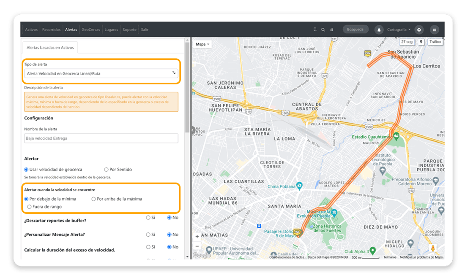Screen dimensions: 465x278
Task: Zoom in the map with plus button
Action: coord(197,237)
